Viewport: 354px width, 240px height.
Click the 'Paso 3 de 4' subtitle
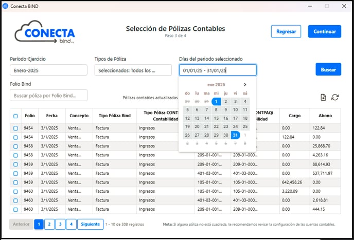point(175,35)
